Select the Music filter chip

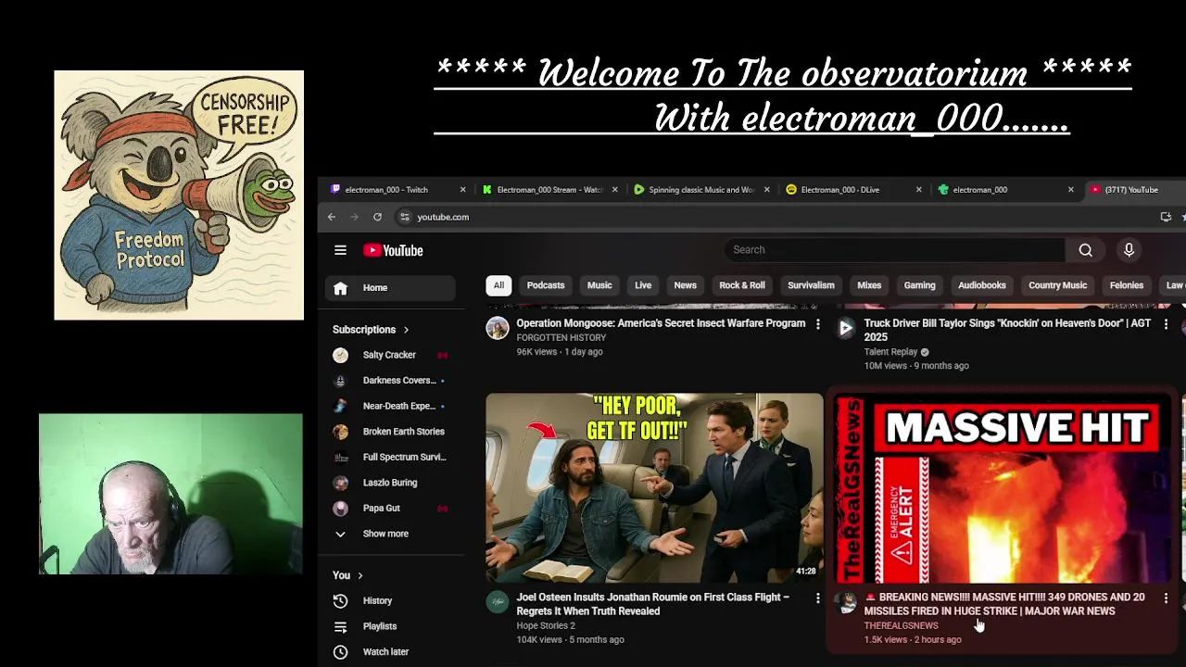click(599, 285)
